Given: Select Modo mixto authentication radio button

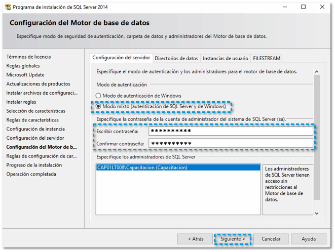Looking at the screenshot, I should tap(98, 106).
